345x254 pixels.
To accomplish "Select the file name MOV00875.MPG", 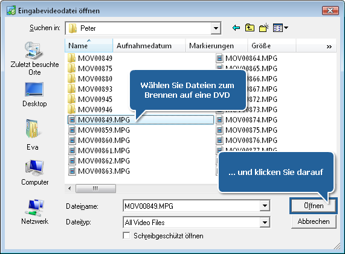I will coord(251,130).
